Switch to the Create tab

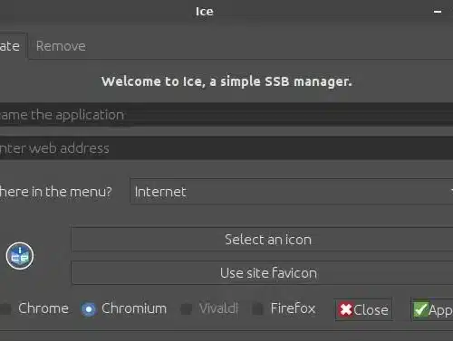12,46
